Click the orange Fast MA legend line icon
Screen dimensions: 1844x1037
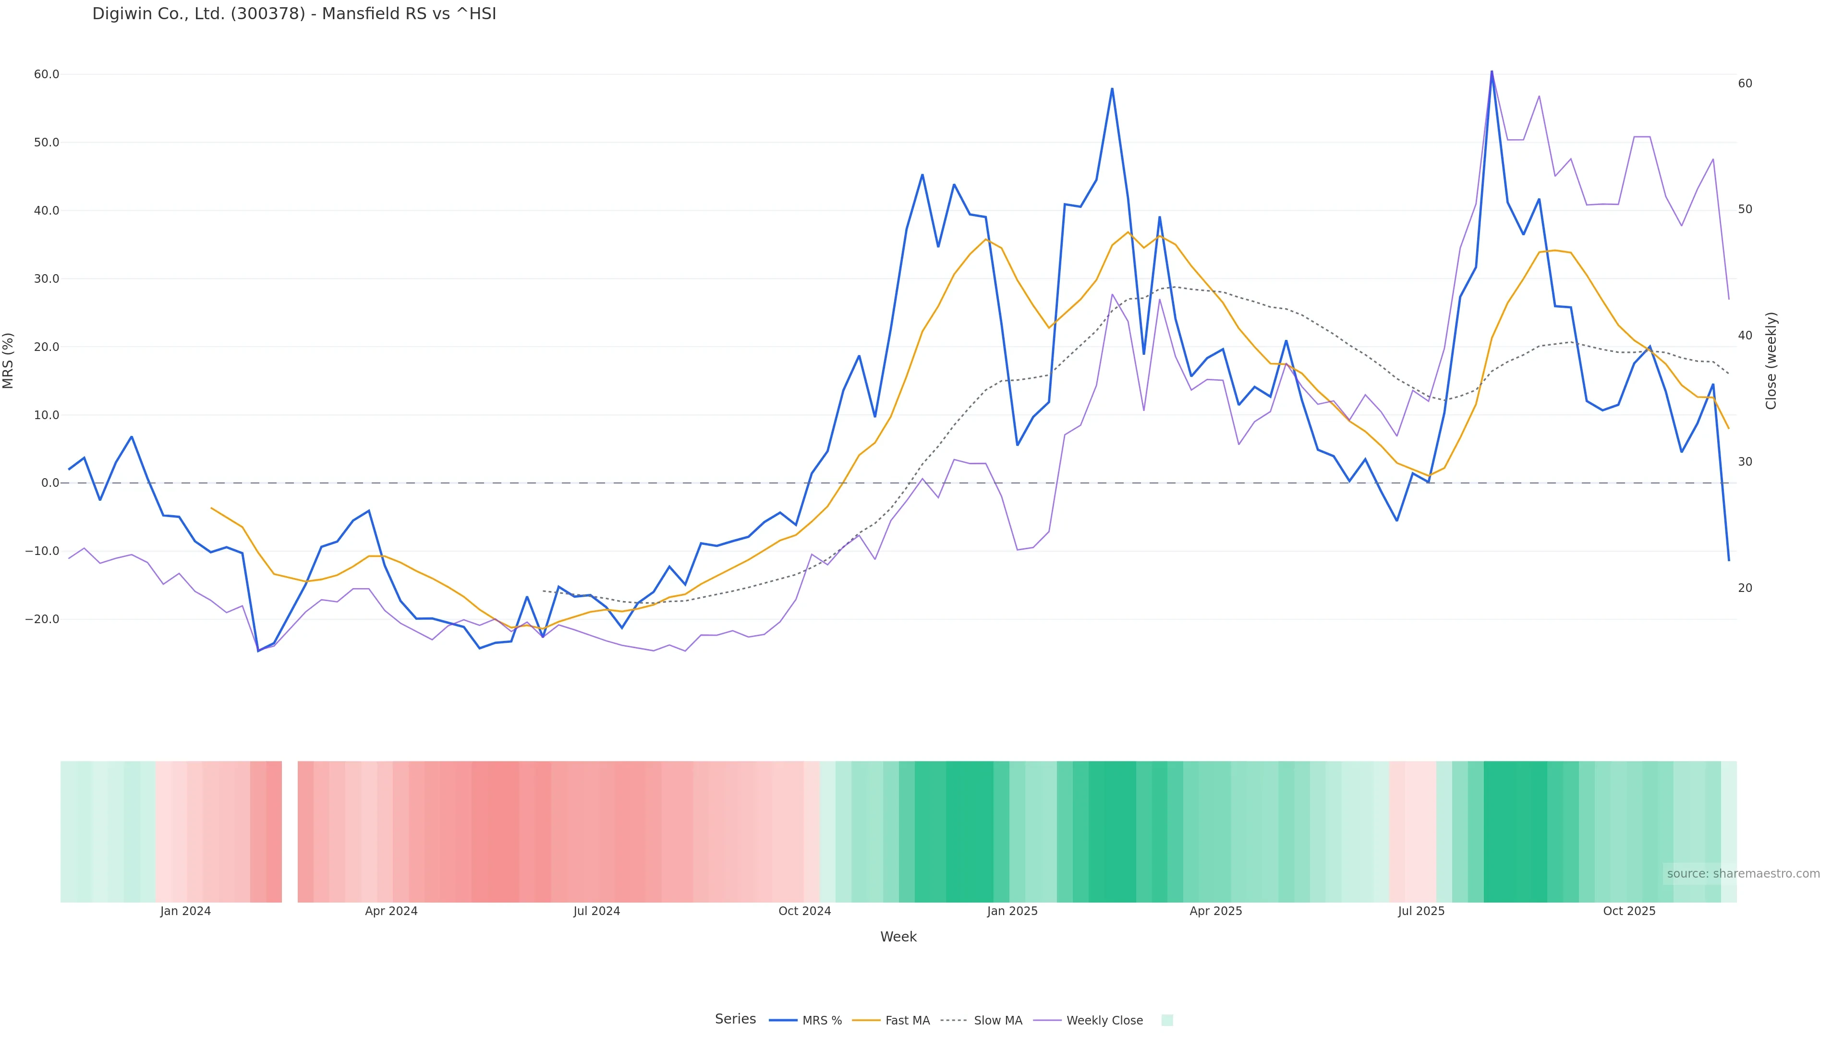(x=866, y=1021)
